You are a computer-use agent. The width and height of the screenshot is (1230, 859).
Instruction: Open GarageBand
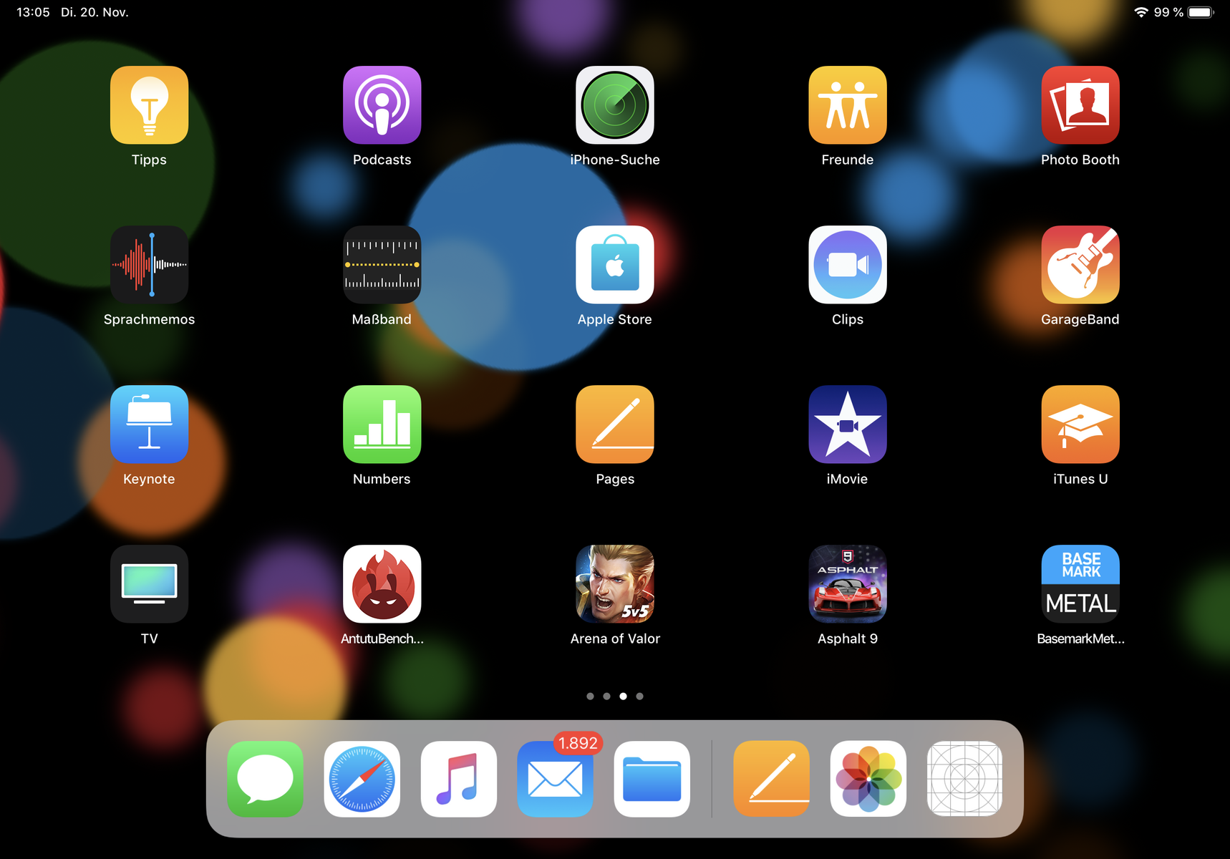pos(1080,265)
